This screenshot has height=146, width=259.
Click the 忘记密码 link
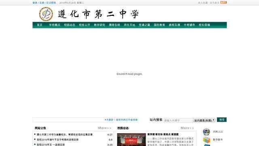click(x=51, y=3)
